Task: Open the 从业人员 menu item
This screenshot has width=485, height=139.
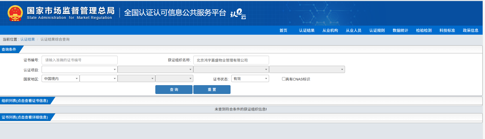Action: 354,30
